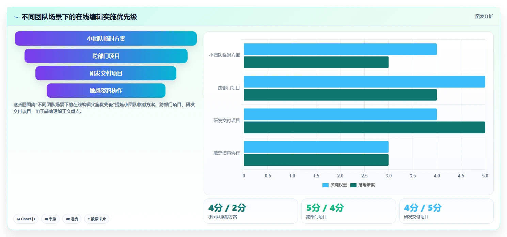The image size is (507, 237).
Task: Click the description paragraph under the funnel
Action: click(x=104, y=108)
